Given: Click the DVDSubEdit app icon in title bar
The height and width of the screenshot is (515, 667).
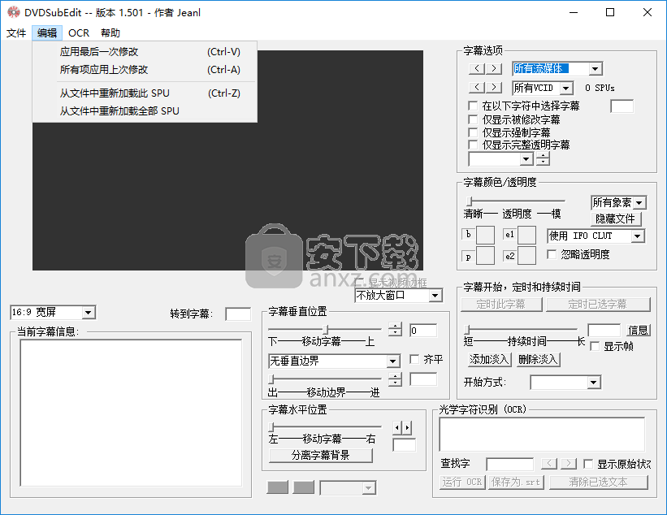Looking at the screenshot, I should coord(14,12).
